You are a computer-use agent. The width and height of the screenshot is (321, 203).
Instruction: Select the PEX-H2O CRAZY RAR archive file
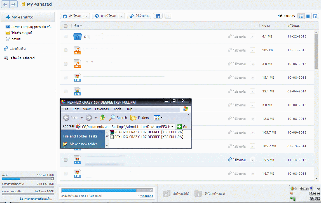(x=146, y=132)
